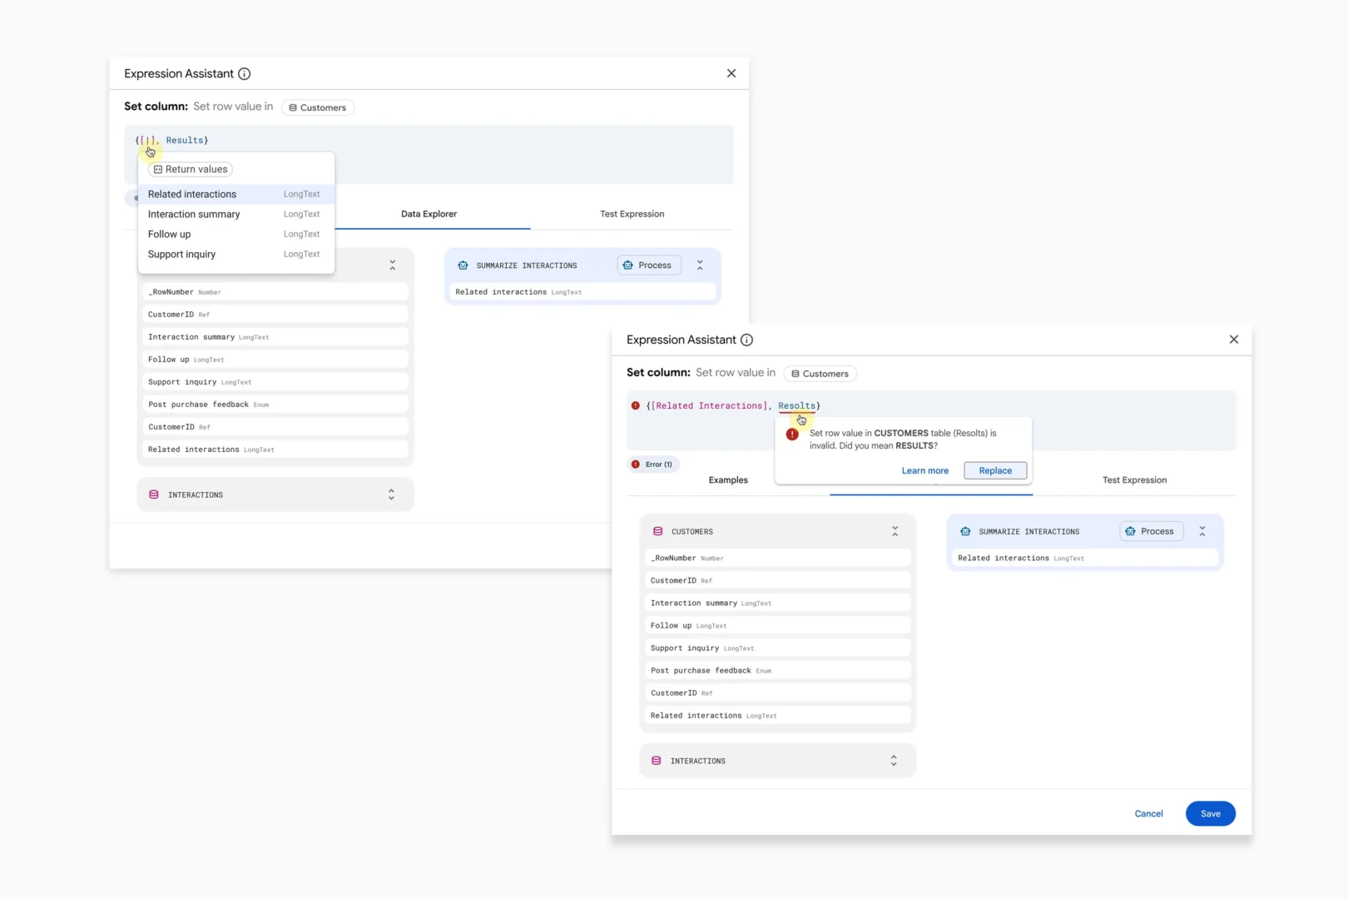Click table icon in back Customers chip
This screenshot has width=1348, height=899.
coord(293,107)
